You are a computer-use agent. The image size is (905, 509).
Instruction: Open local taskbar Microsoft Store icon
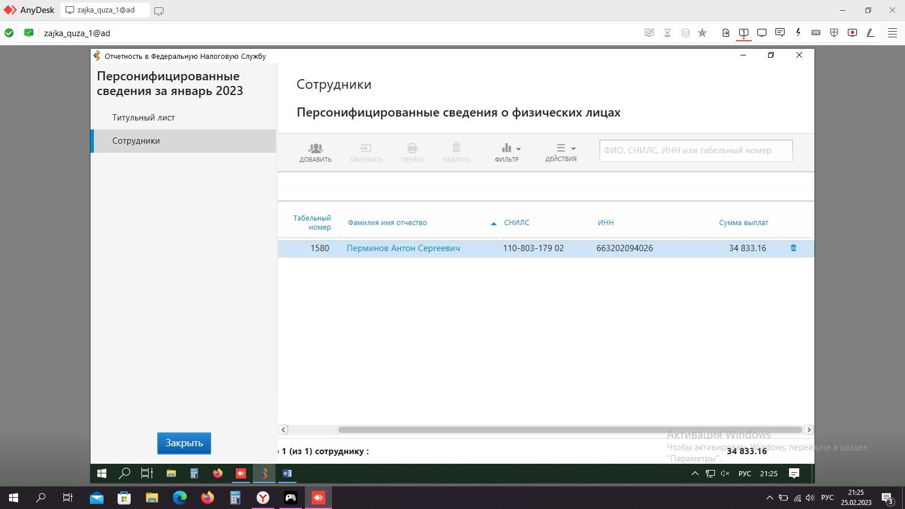124,498
